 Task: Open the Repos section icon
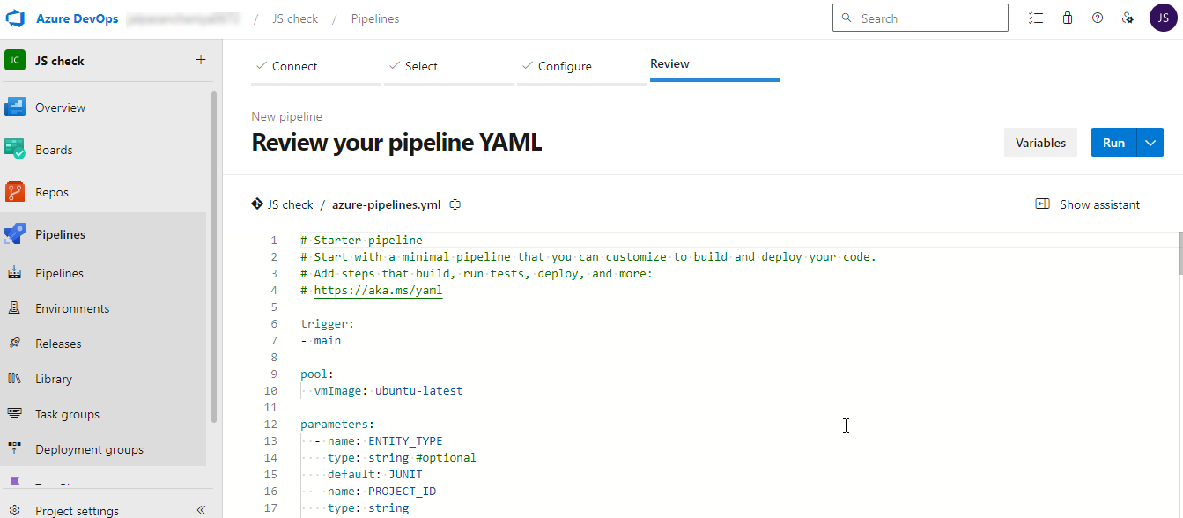(x=15, y=192)
